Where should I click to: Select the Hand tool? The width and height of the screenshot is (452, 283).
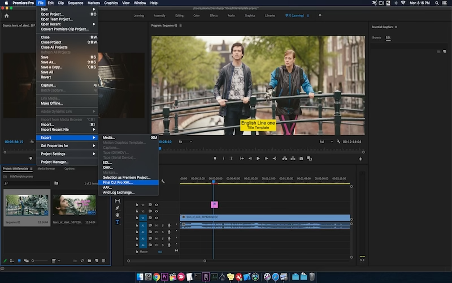point(118,215)
